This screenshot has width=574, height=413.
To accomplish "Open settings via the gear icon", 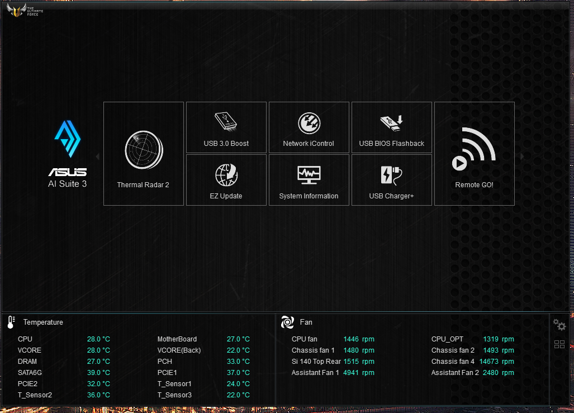I will [x=559, y=324].
